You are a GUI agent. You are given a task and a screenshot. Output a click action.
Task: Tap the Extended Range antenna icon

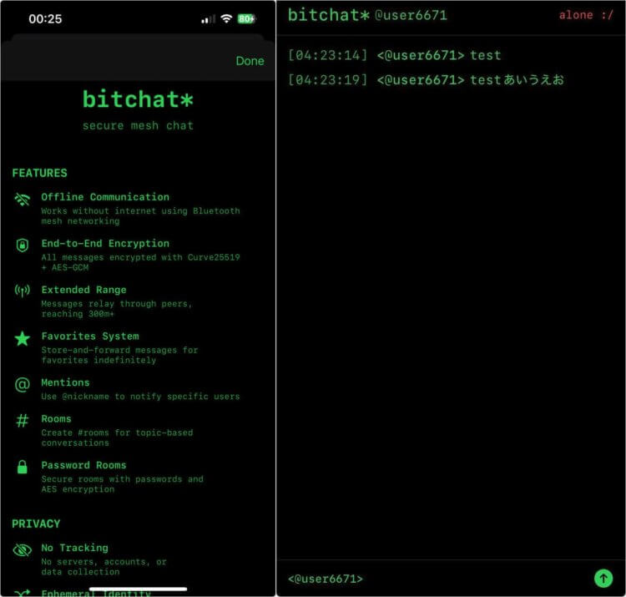click(x=23, y=291)
